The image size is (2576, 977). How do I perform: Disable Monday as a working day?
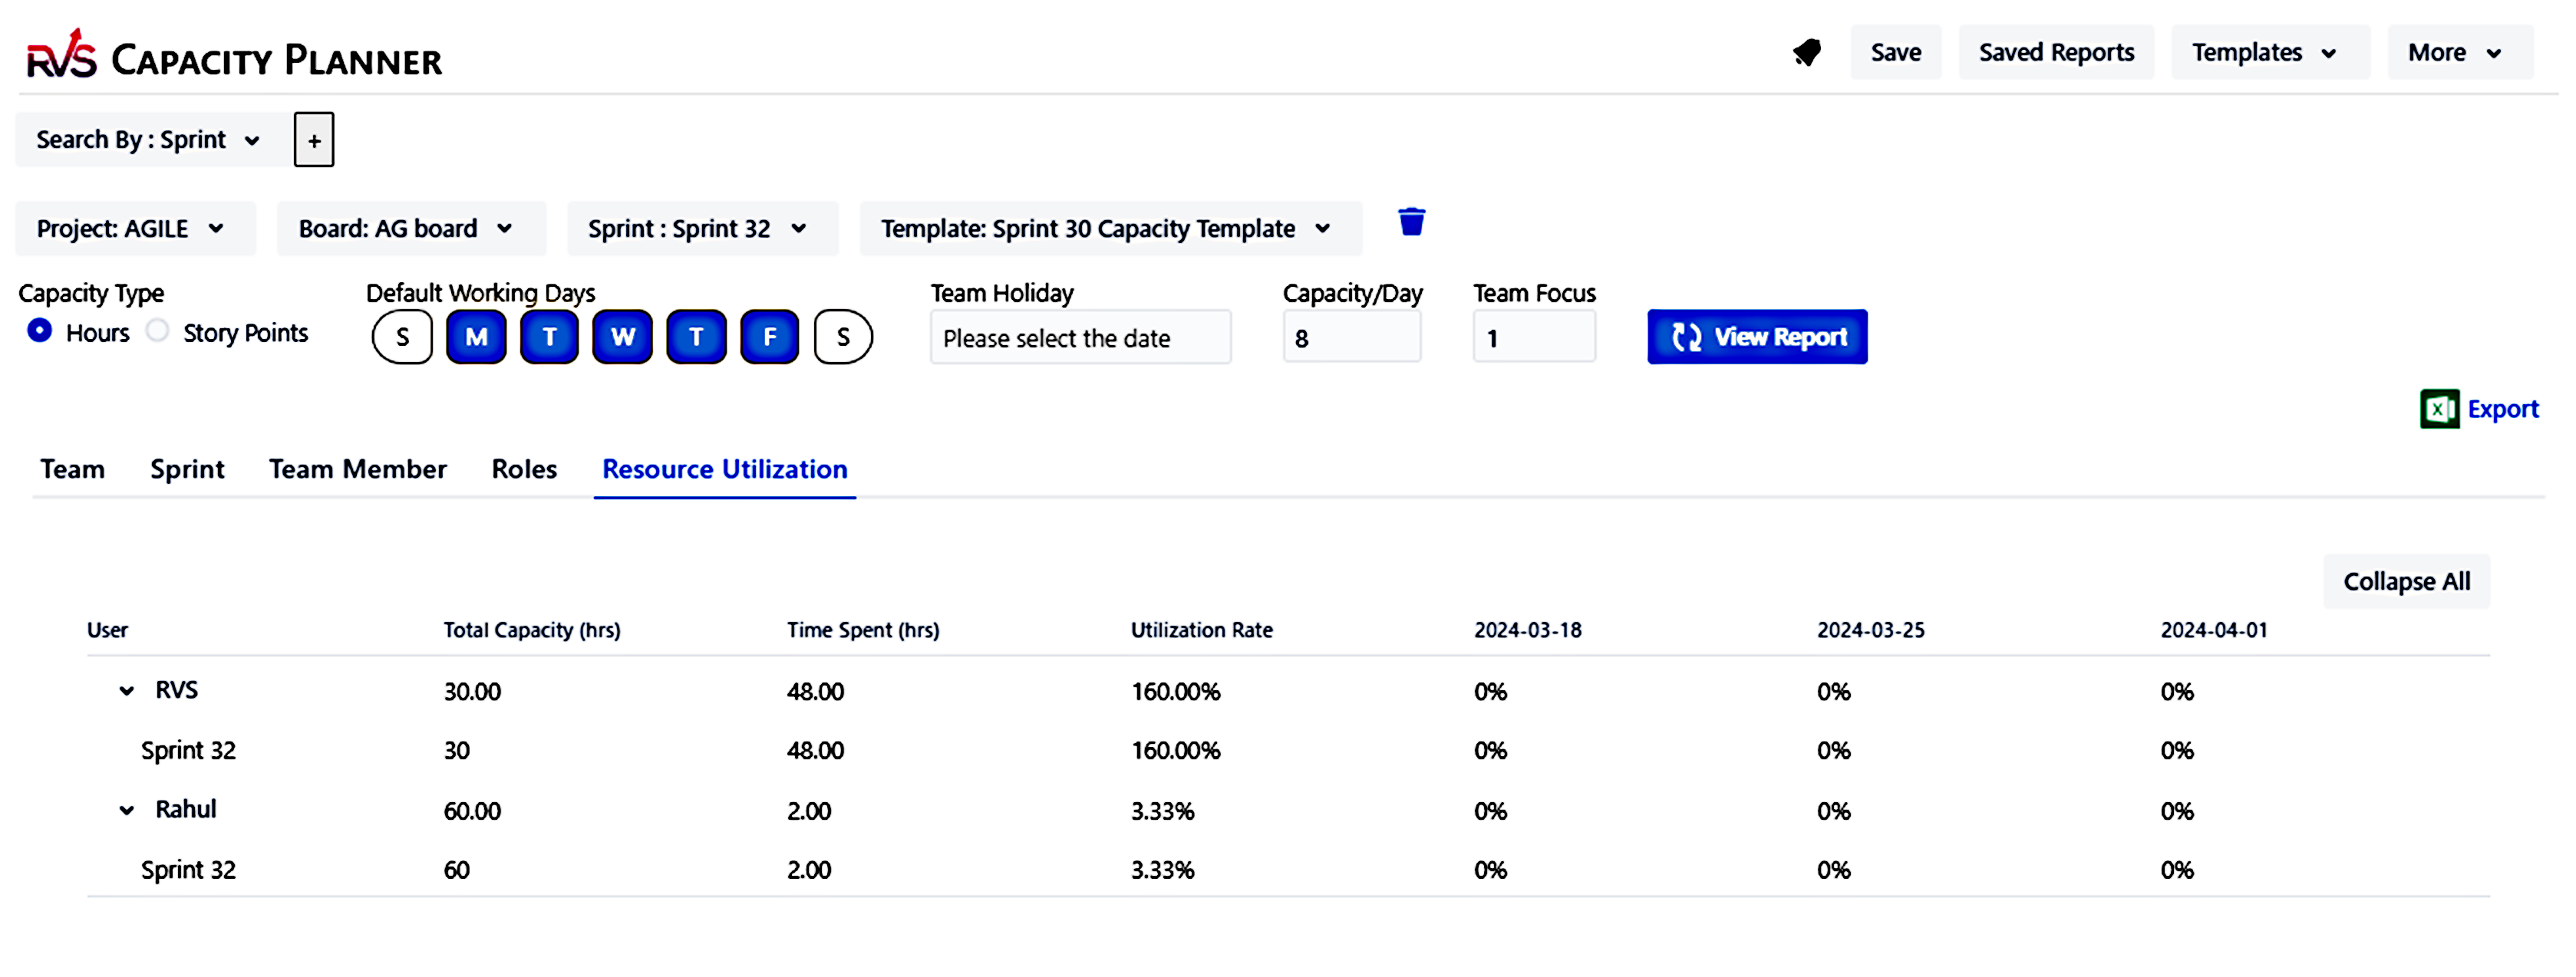[476, 337]
